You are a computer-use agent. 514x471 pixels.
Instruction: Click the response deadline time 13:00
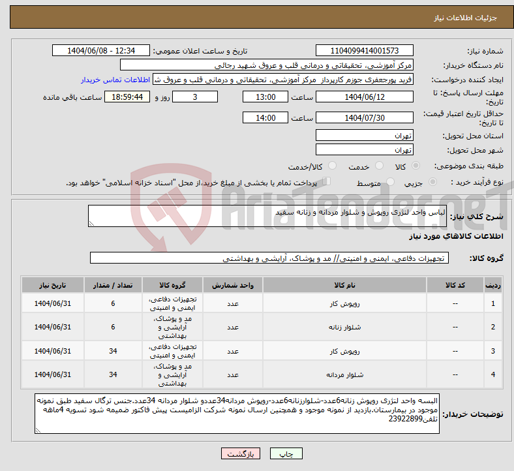point(265,97)
